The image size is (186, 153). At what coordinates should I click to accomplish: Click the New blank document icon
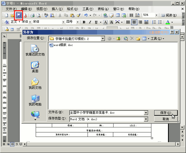click(7, 15)
